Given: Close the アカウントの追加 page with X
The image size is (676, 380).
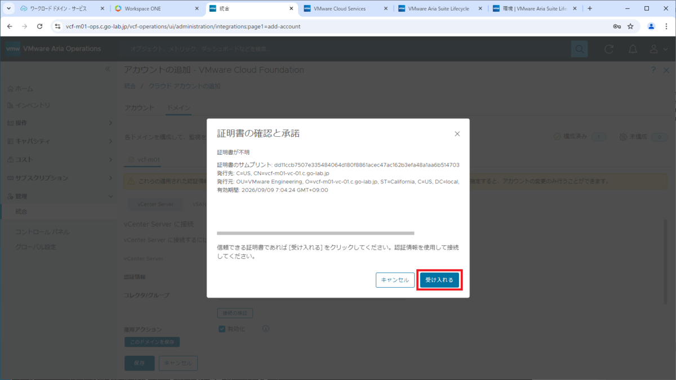Looking at the screenshot, I should (667, 70).
